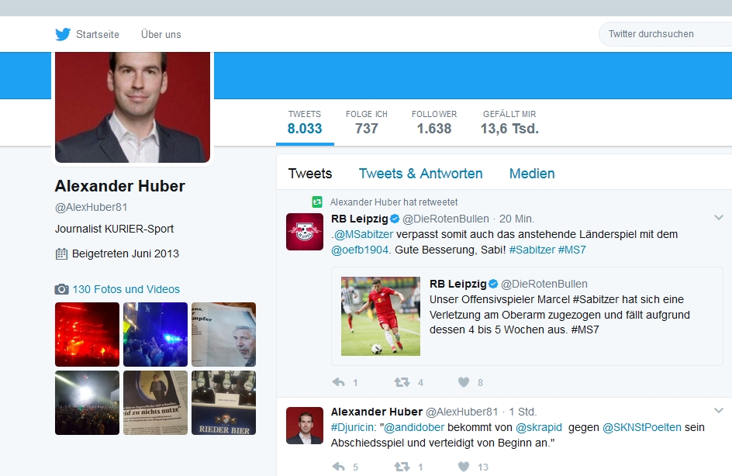Open the quoted tweet's football player image
Screen dimensions: 732x476
coord(381,316)
